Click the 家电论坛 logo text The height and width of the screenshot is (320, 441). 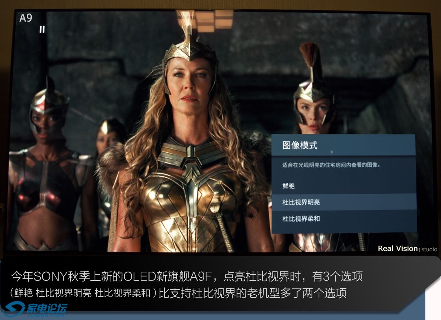click(x=47, y=308)
